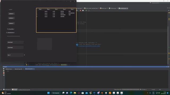The width and height of the screenshot is (170, 95).
Task: Click the Title 1 column header
Action: [x=40, y=9]
